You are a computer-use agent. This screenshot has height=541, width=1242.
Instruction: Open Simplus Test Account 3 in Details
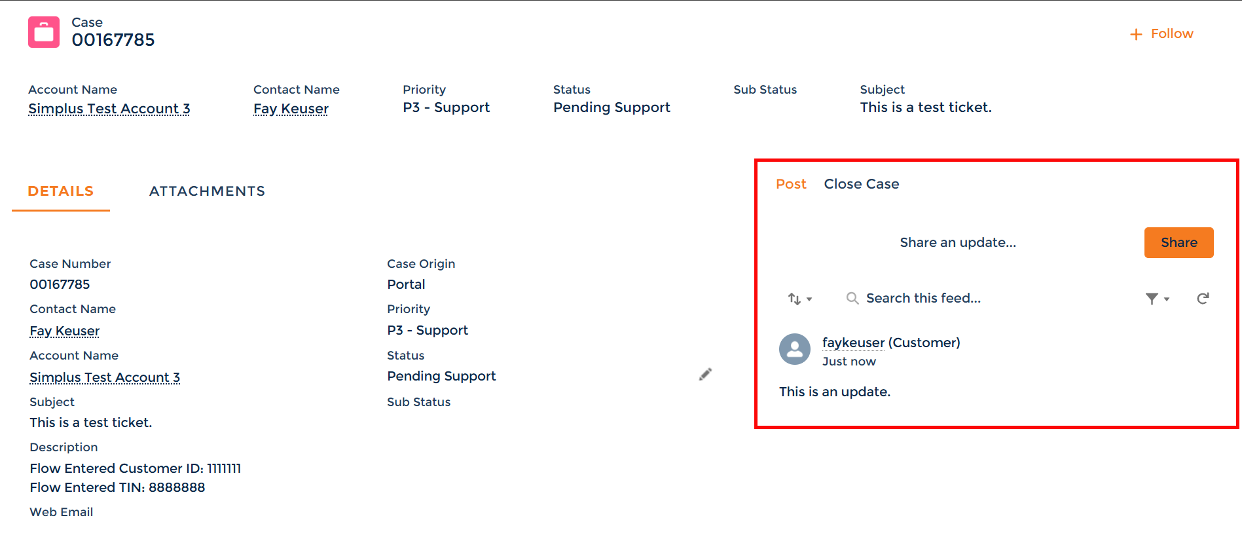point(105,378)
